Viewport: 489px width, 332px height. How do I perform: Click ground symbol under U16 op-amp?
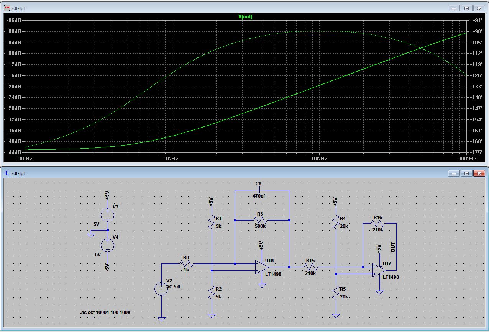pyautogui.click(x=262, y=286)
